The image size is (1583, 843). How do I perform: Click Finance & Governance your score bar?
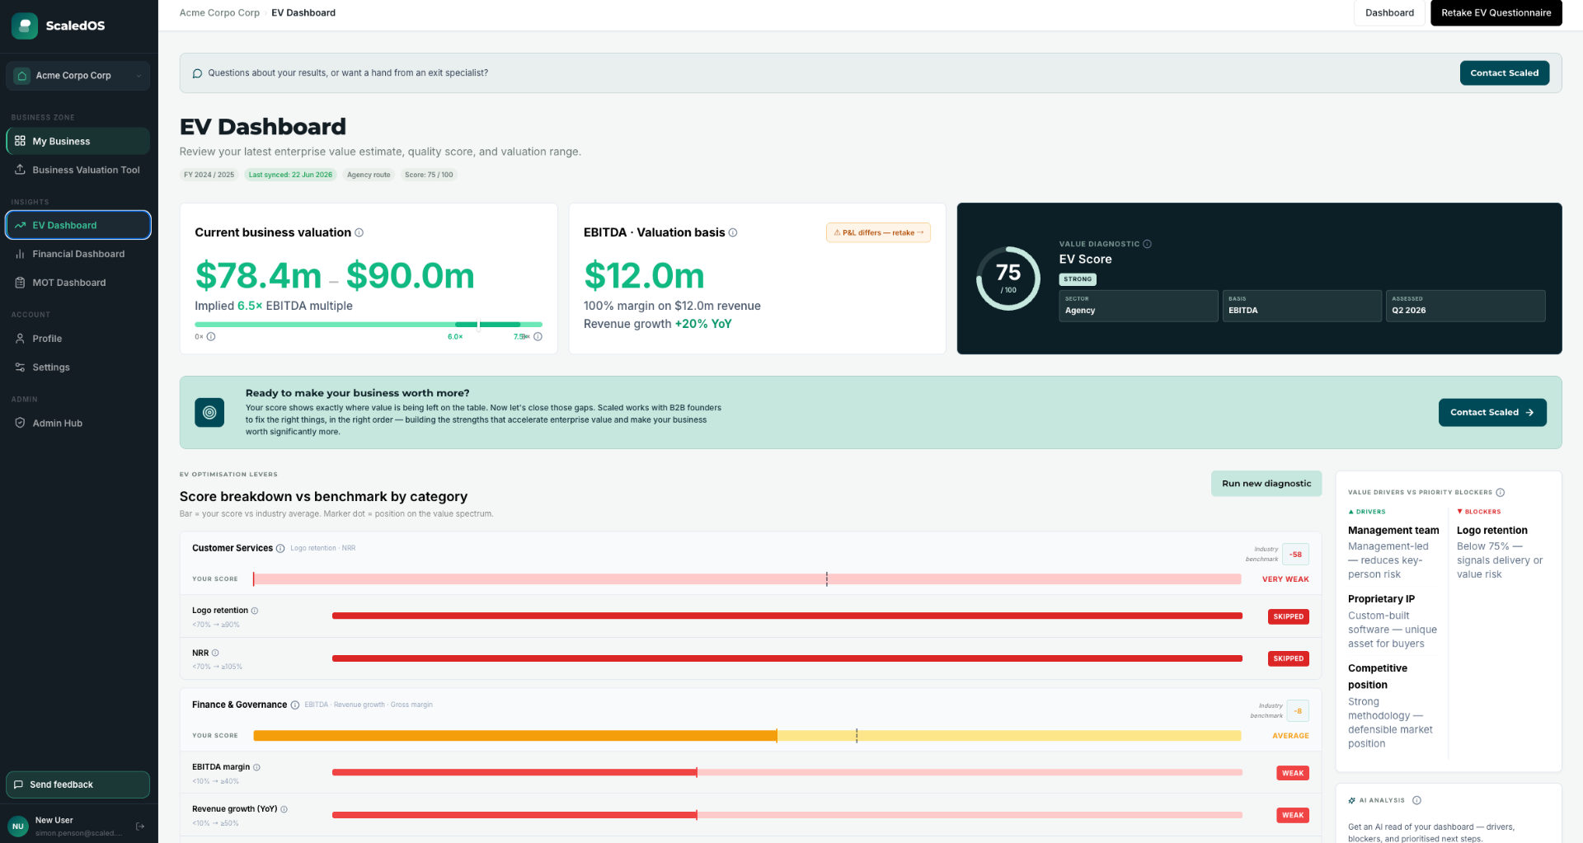pos(747,736)
